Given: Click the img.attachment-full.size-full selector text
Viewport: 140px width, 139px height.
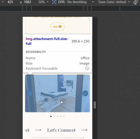Looking at the screenshot, I should pyautogui.click(x=47, y=41).
